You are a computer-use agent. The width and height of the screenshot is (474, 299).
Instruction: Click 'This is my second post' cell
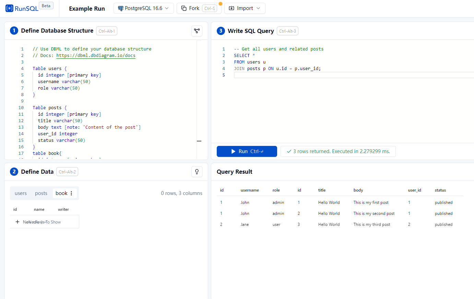[374, 214]
